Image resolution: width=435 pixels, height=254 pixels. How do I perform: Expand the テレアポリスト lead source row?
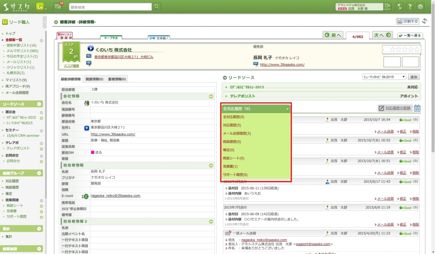point(227,96)
